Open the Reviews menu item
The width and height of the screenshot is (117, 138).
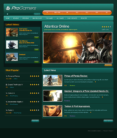pyautogui.click(x=16, y=18)
